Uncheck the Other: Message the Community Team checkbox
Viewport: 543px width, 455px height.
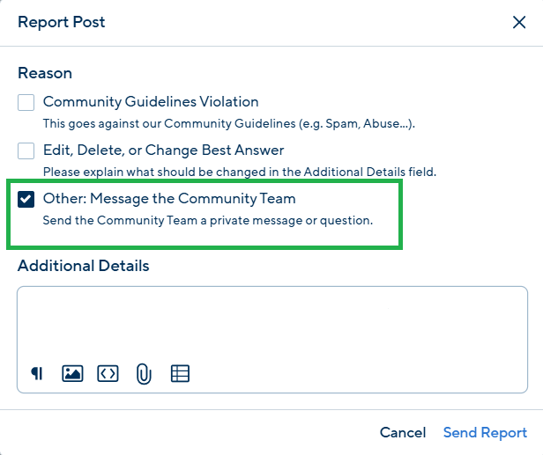[x=26, y=199]
